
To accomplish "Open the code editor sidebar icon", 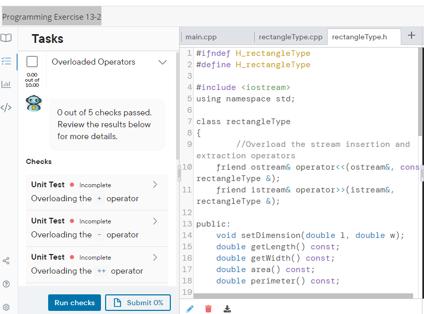I will pyautogui.click(x=7, y=107).
